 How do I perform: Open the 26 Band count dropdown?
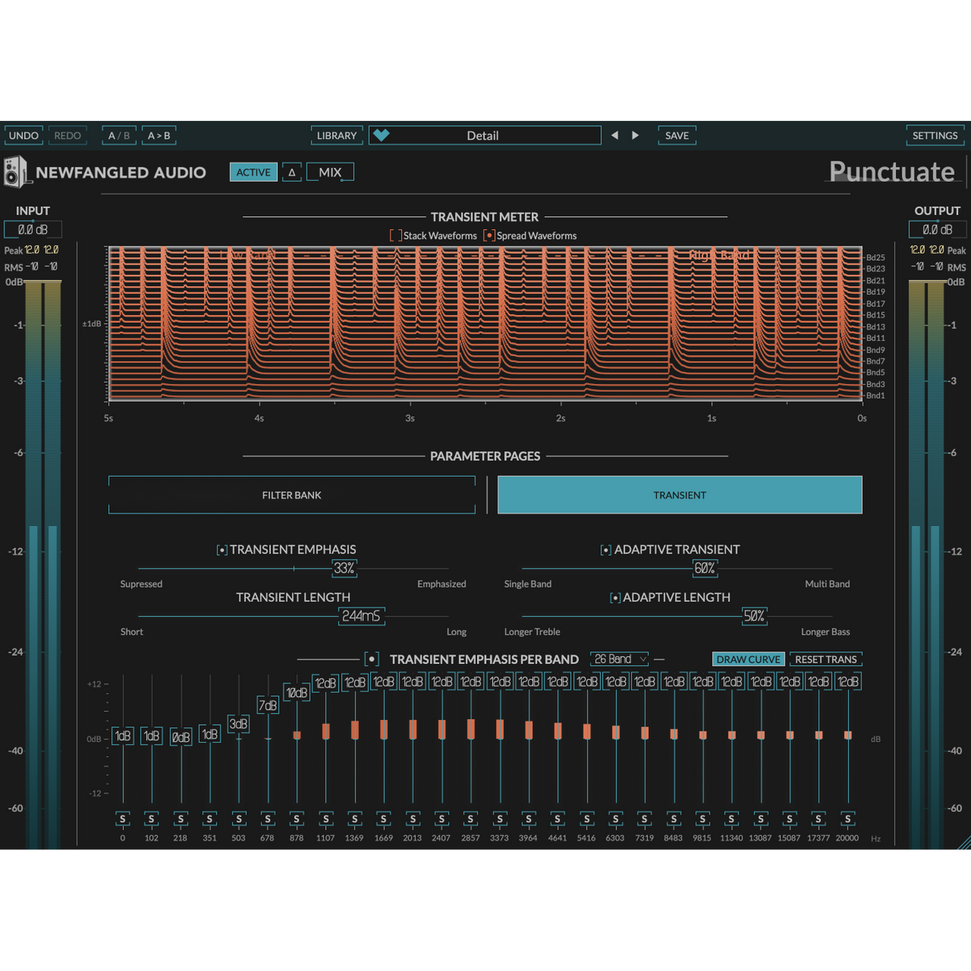620,659
